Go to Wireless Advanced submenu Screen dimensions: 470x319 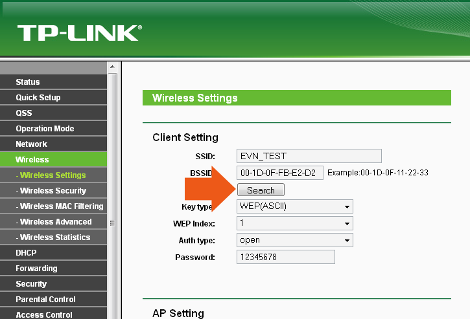coord(53,222)
